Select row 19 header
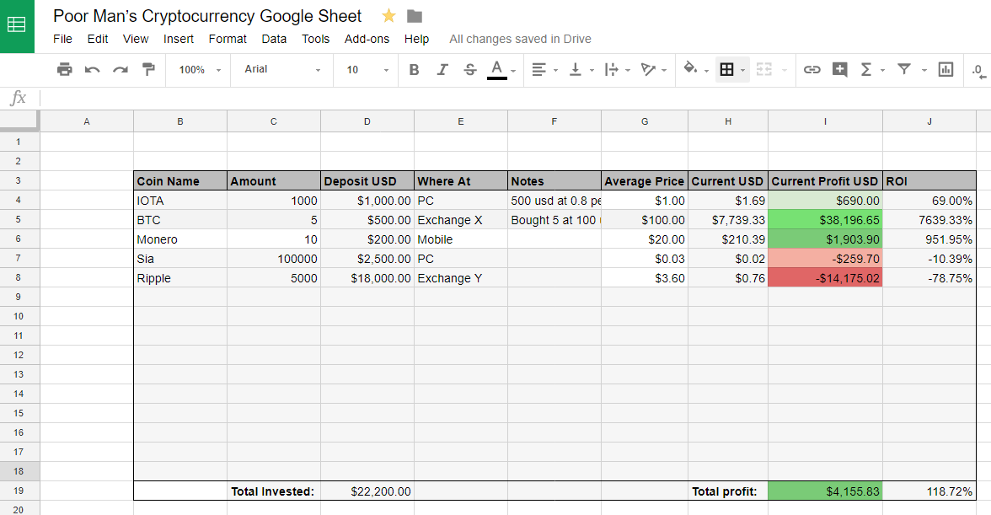Screen dimensions: 991x515 19,491
